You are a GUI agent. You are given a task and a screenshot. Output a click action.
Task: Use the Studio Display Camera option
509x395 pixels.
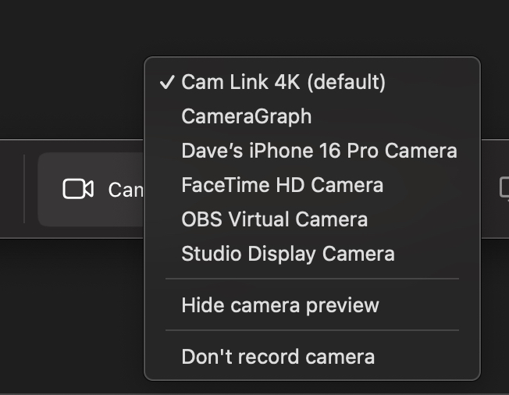(x=287, y=254)
